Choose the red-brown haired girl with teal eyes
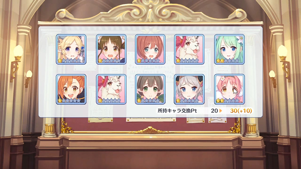The width and height of the screenshot is (301, 169). (150, 49)
